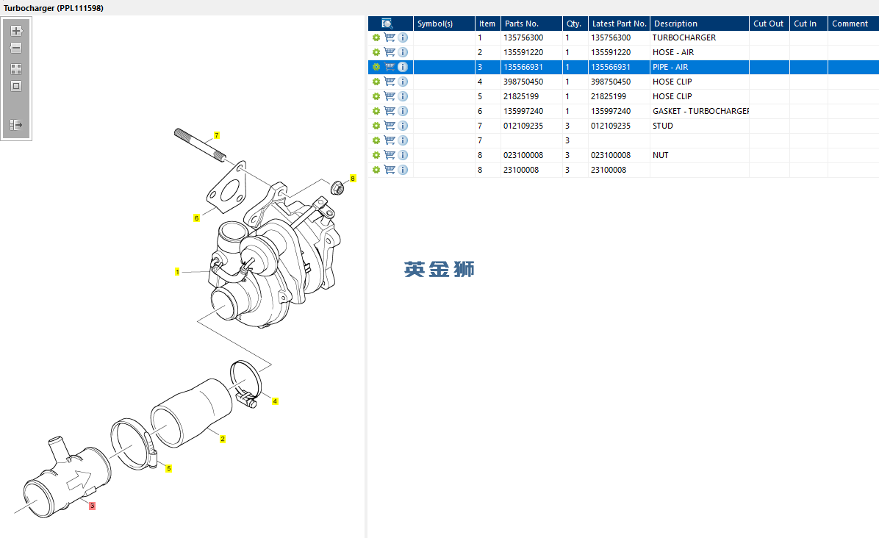Add HOSE - AIR to cart
Image resolution: width=879 pixels, height=538 pixels.
click(390, 52)
